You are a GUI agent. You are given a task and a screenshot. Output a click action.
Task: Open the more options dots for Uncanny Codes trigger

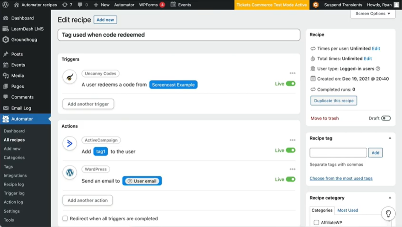click(x=293, y=73)
